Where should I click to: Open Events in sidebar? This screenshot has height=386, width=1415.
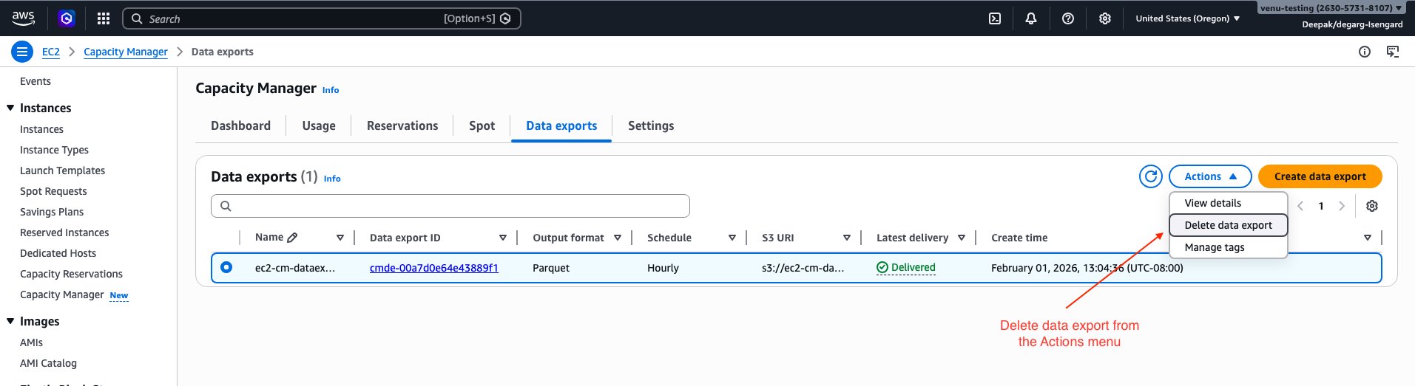(36, 81)
